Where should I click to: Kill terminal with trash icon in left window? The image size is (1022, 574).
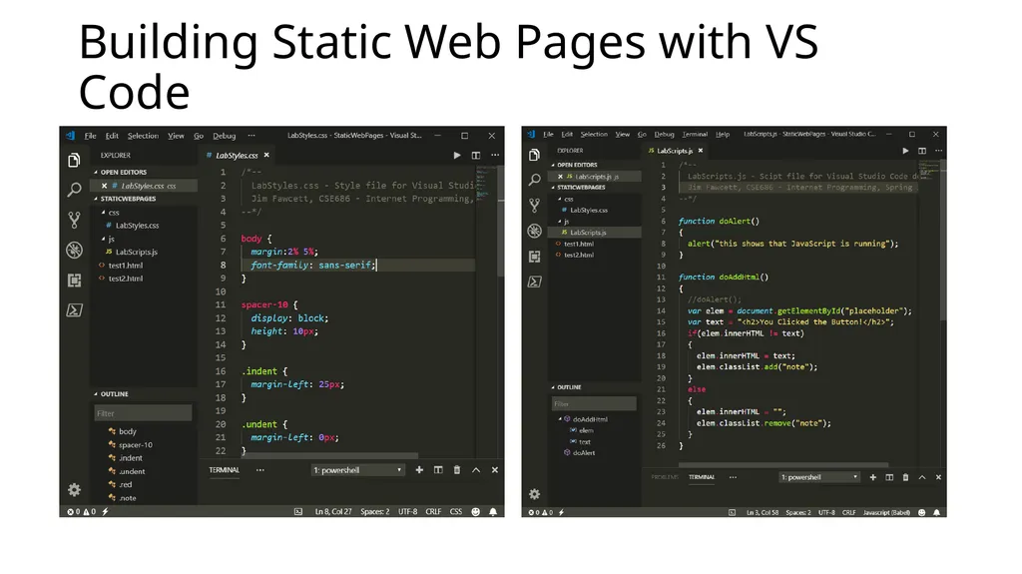tap(457, 469)
